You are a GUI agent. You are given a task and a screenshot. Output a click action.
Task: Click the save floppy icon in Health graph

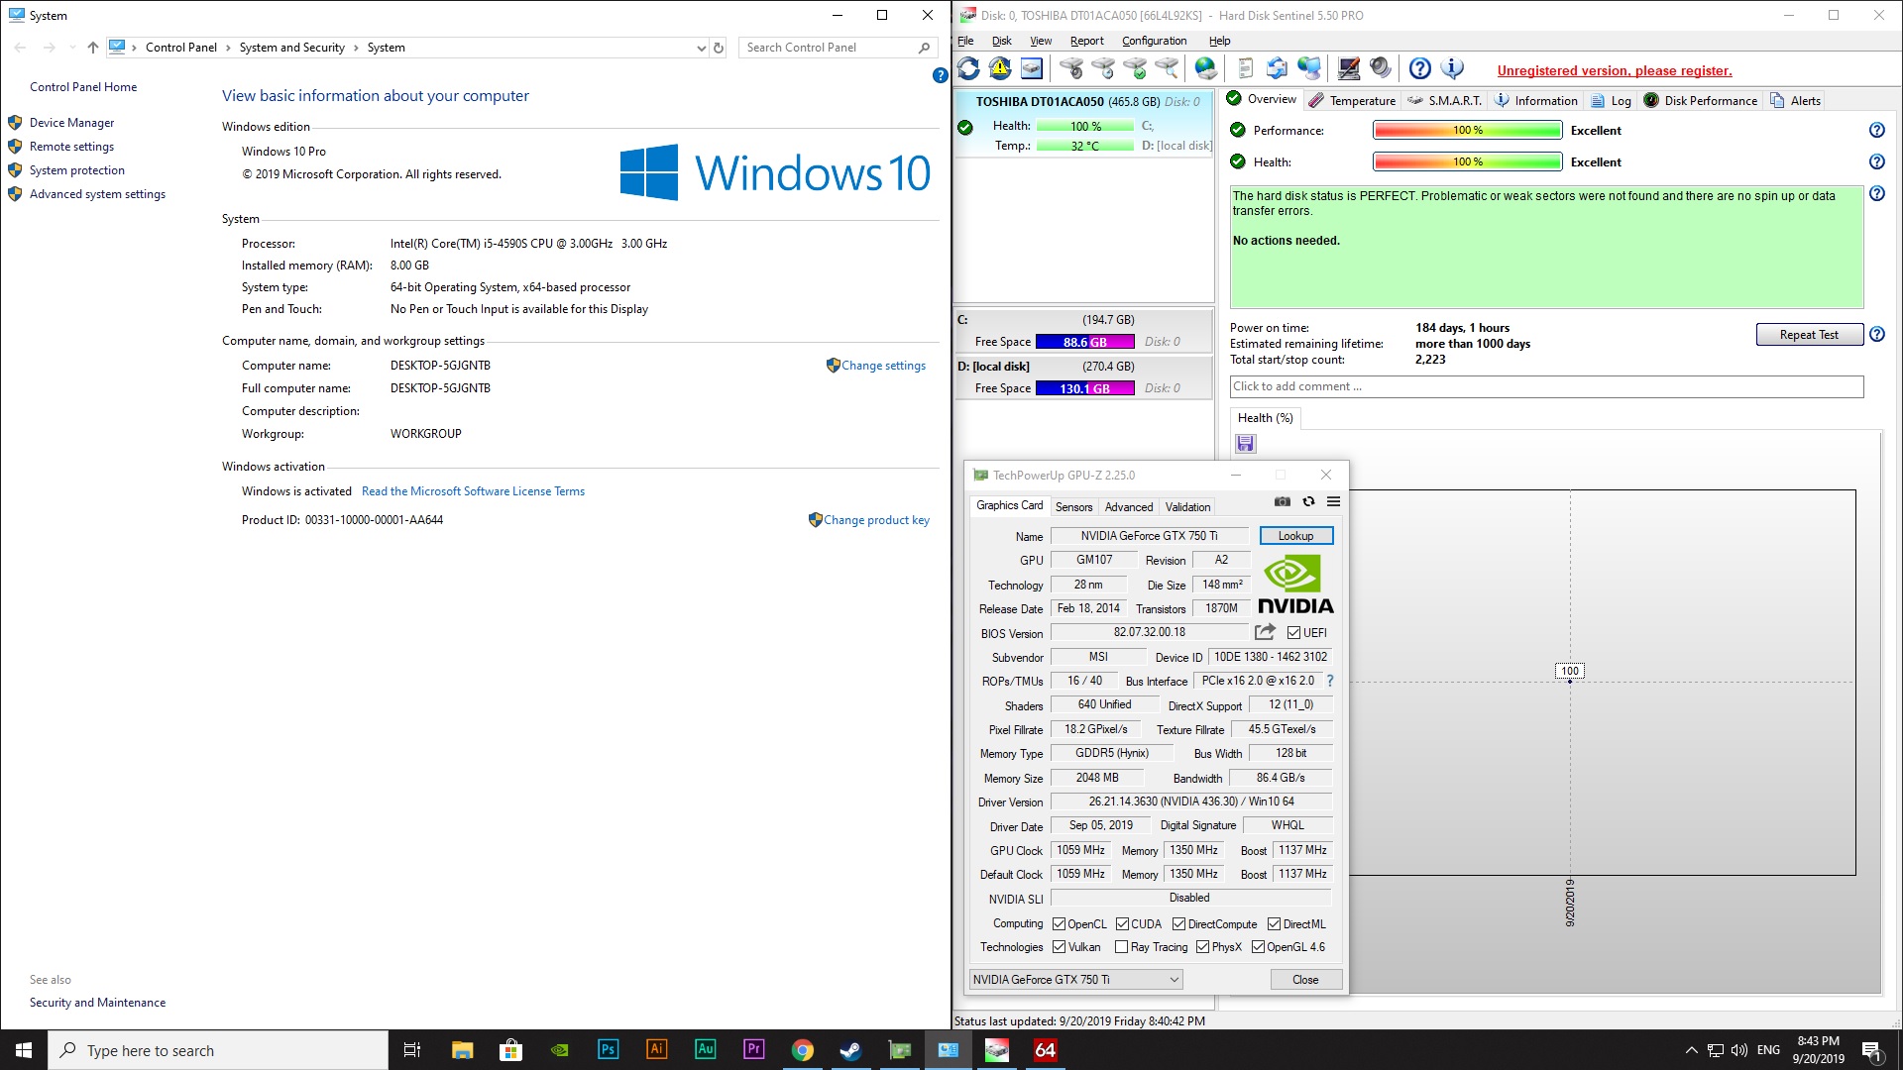(1246, 444)
